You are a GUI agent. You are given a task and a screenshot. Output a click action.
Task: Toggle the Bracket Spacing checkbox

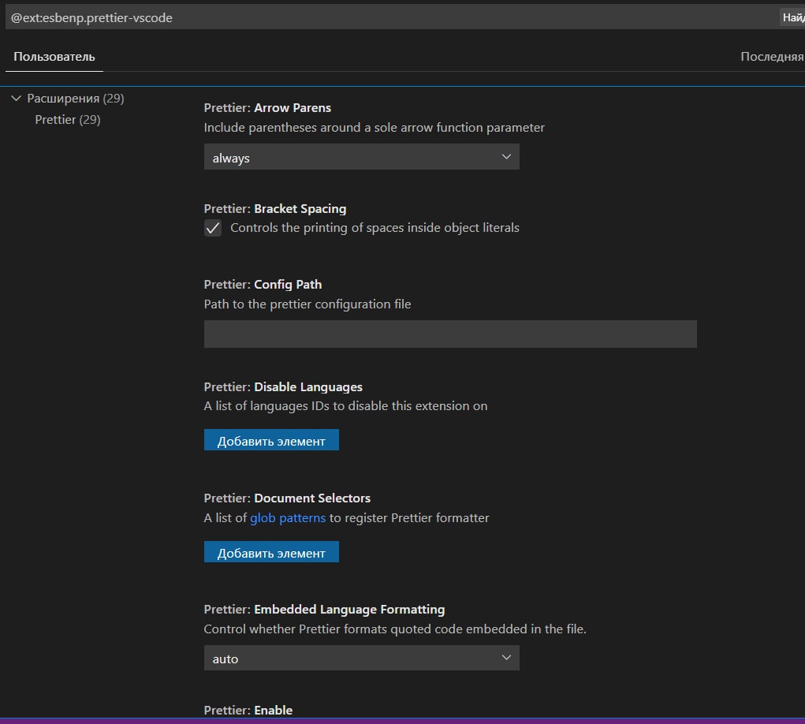pos(213,227)
